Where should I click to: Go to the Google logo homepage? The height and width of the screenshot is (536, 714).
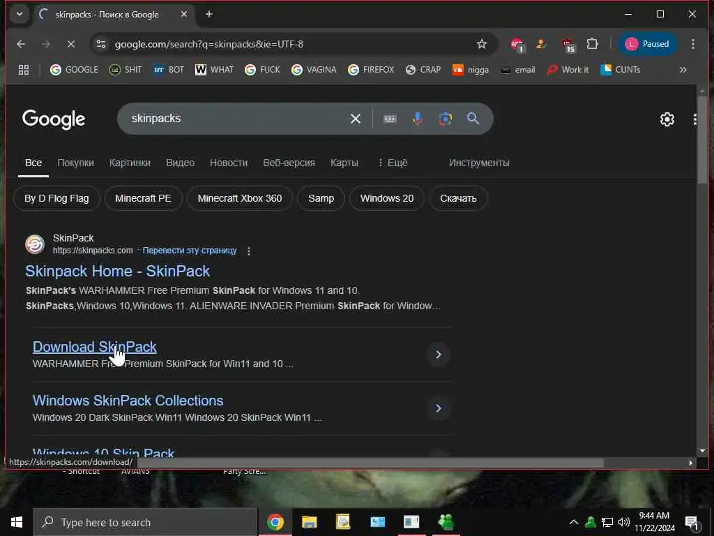[54, 119]
